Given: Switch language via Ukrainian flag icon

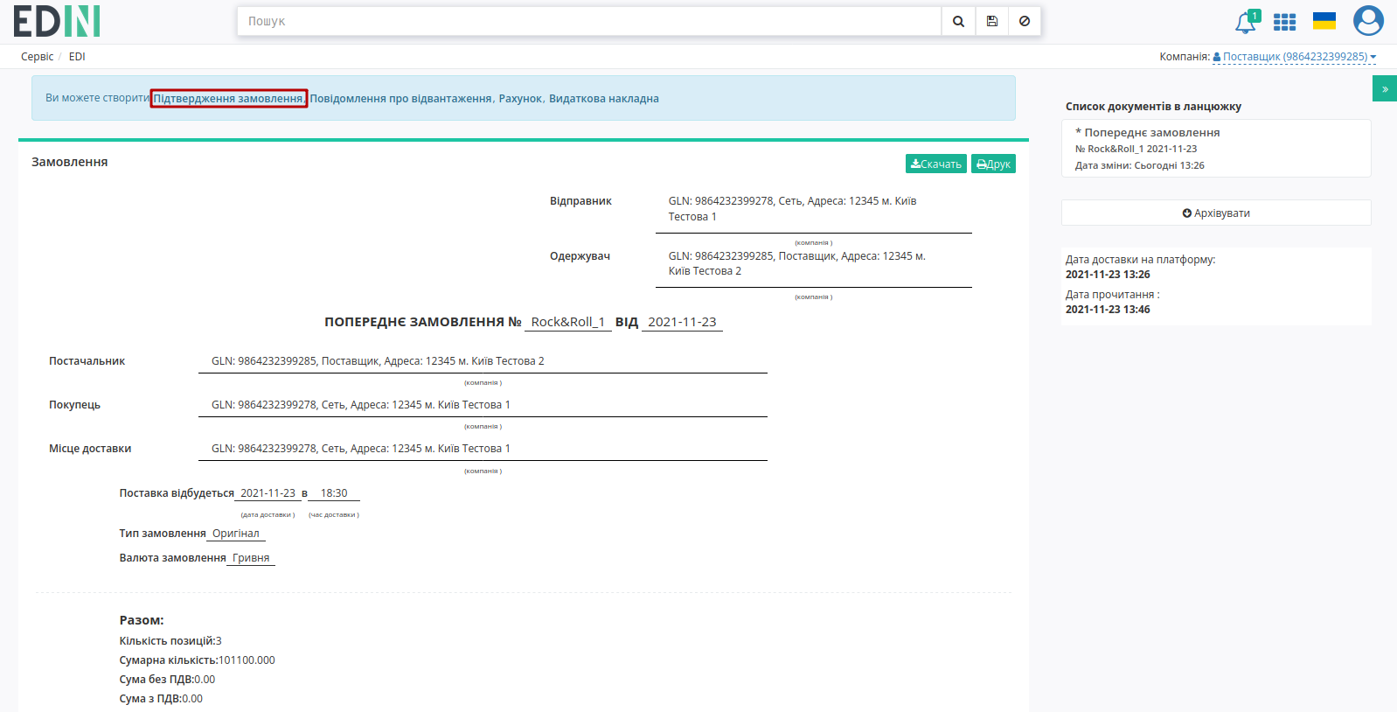Looking at the screenshot, I should (x=1324, y=21).
